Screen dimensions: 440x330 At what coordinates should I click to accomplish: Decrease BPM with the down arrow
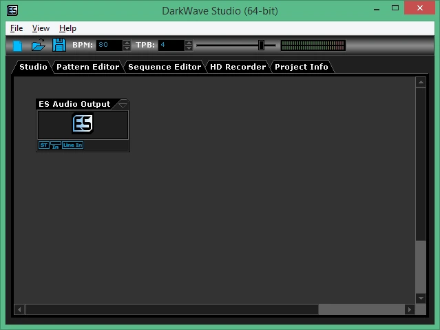[127, 48]
